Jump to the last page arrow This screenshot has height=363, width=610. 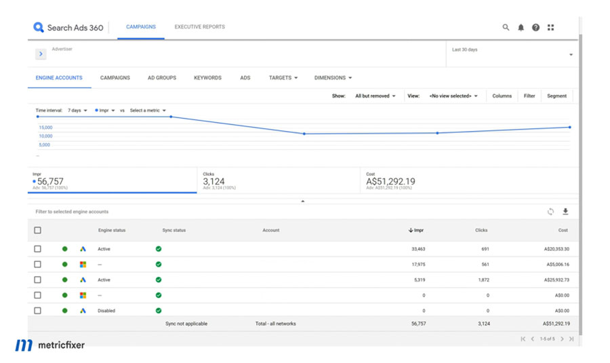571,339
